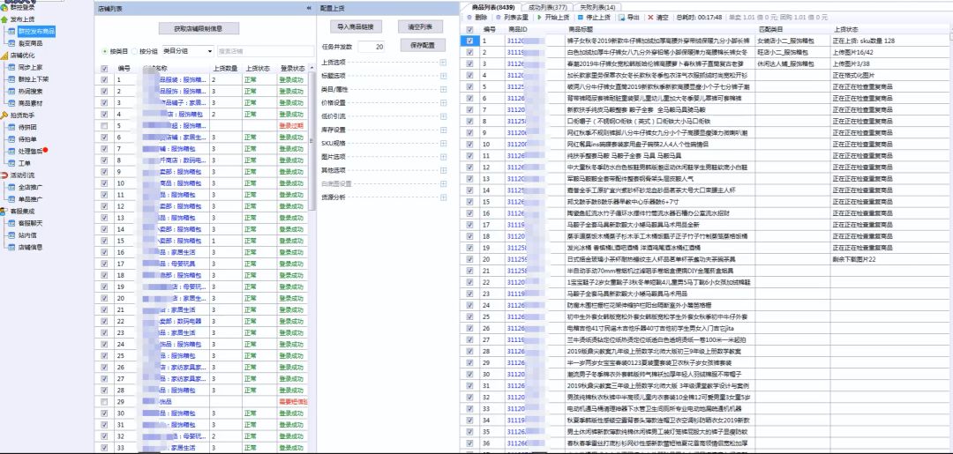Click the 删除 toolbar icon
Screen dimensions: 953x454
tap(469, 17)
